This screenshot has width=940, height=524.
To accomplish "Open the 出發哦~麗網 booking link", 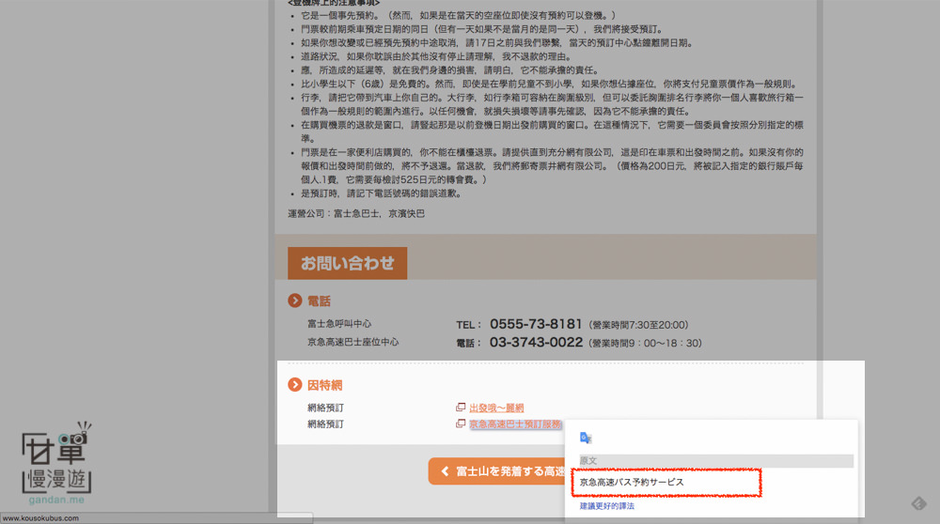I will [496, 408].
